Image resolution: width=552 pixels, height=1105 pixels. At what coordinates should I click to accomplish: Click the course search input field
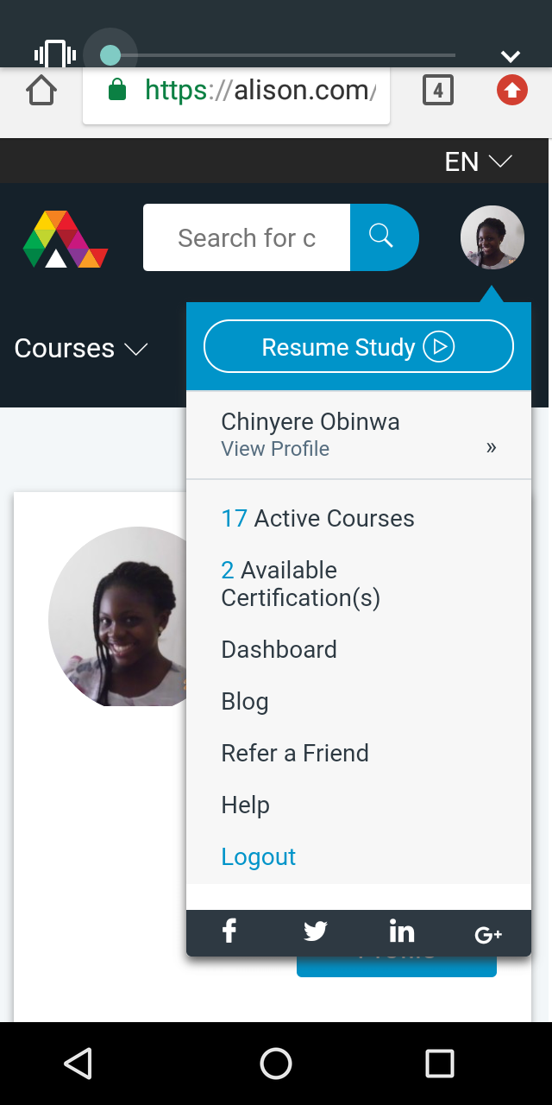click(247, 237)
